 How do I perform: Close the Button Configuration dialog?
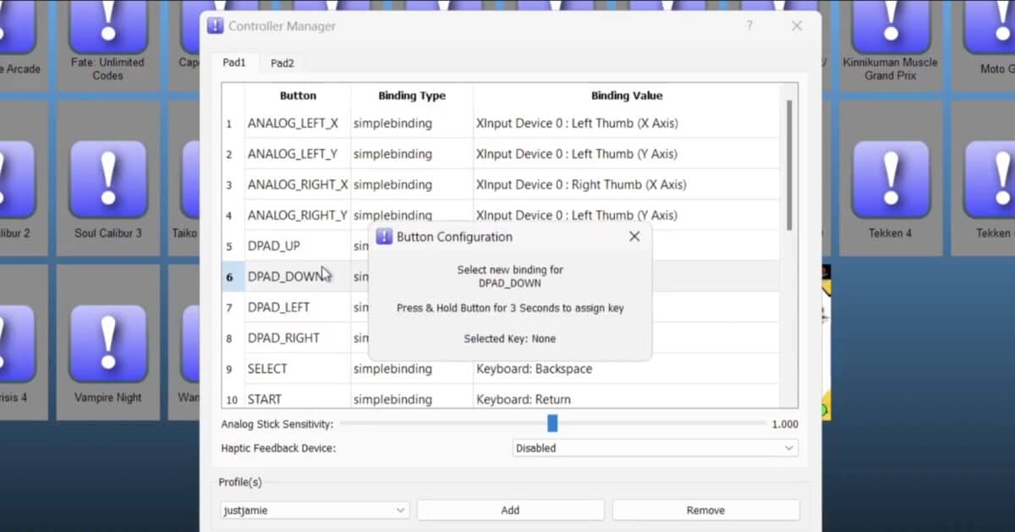(634, 237)
